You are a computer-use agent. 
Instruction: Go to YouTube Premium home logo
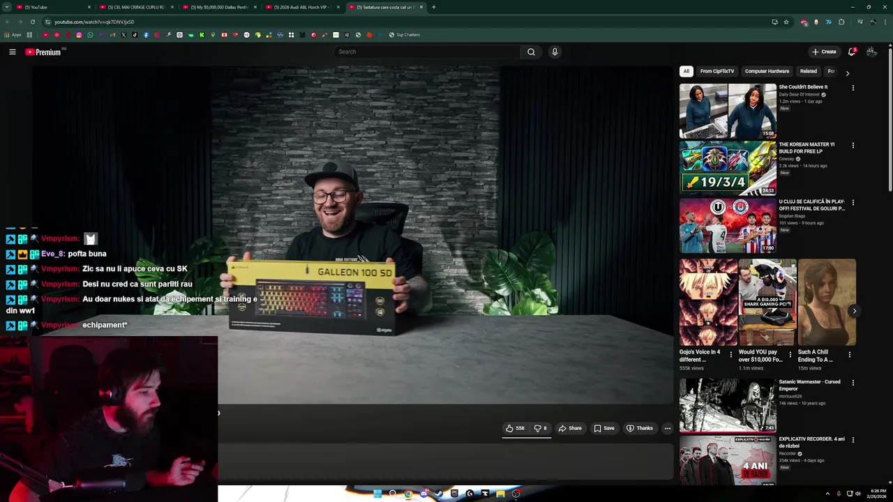coord(45,52)
